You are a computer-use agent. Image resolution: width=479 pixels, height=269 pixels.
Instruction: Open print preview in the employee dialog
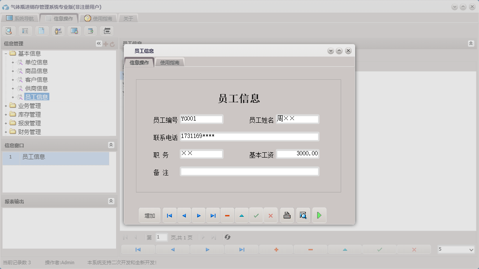pos(303,215)
